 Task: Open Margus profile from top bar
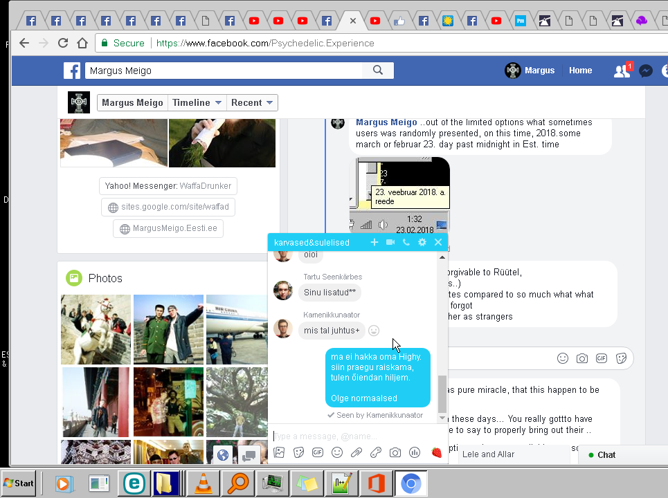point(530,71)
